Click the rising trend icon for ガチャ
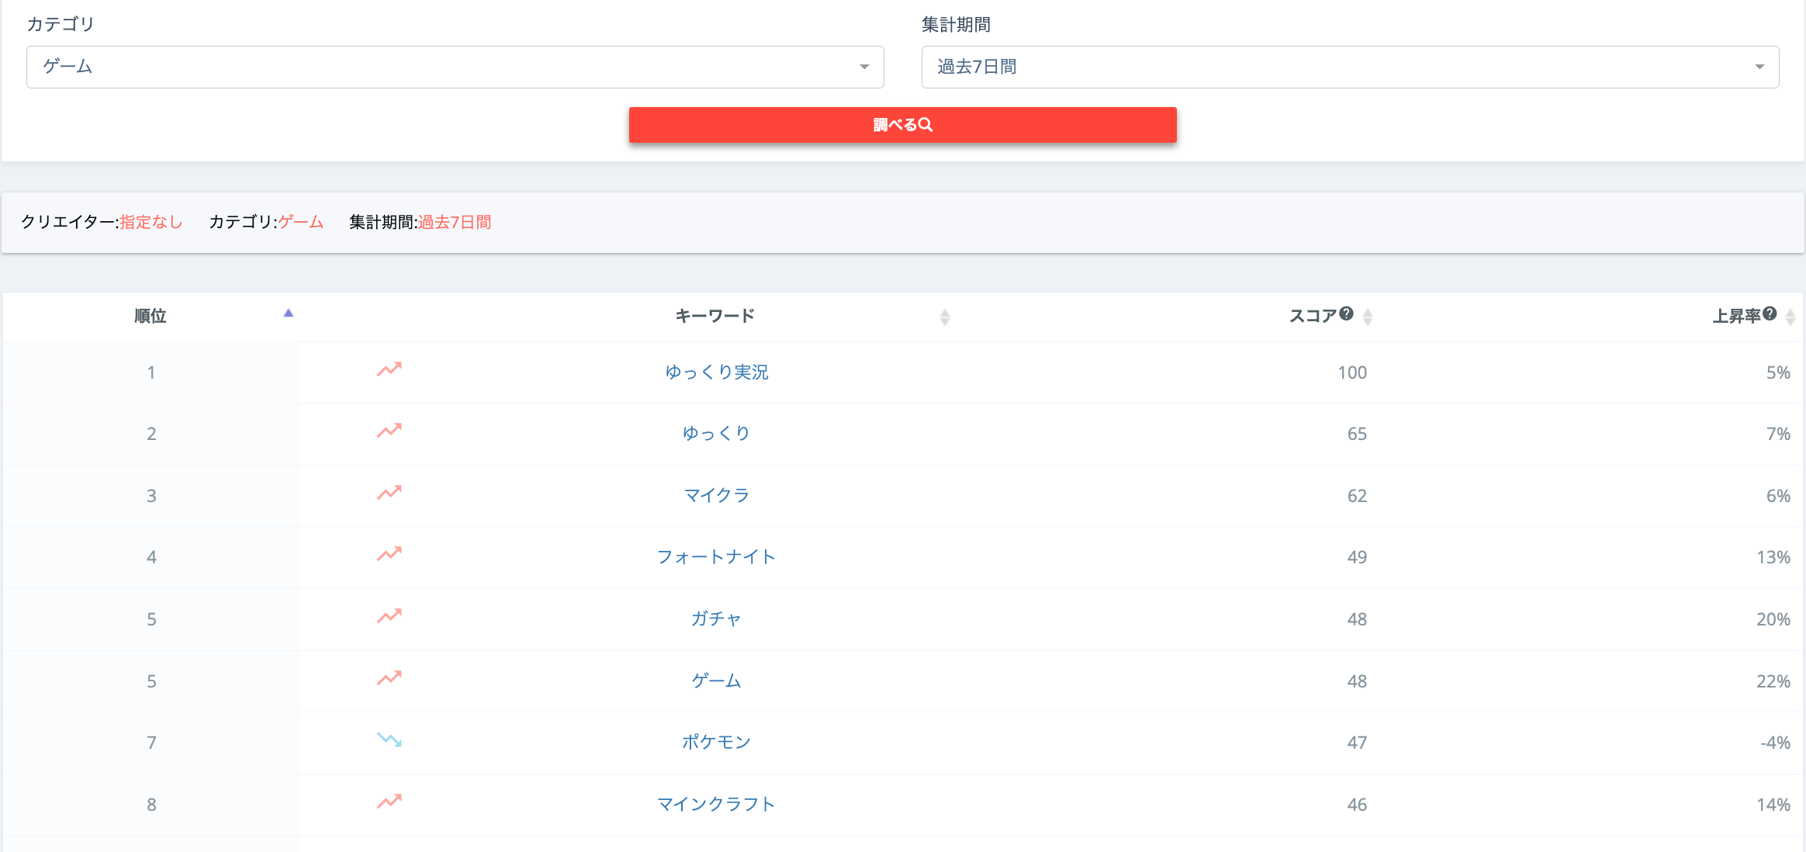This screenshot has height=852, width=1806. (389, 616)
